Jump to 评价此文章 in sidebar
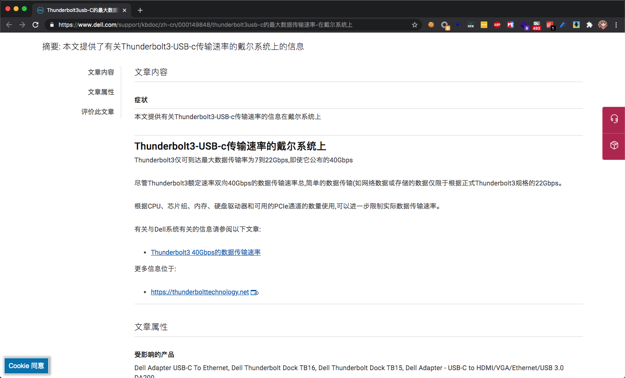 (x=98, y=112)
